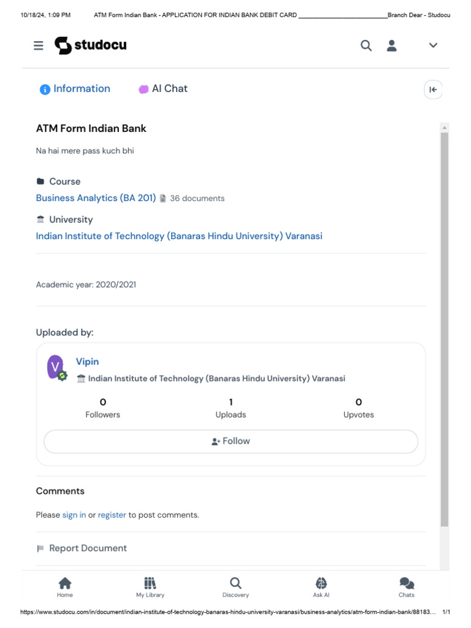
Task: Click the sign in link
Action: coord(74,515)
